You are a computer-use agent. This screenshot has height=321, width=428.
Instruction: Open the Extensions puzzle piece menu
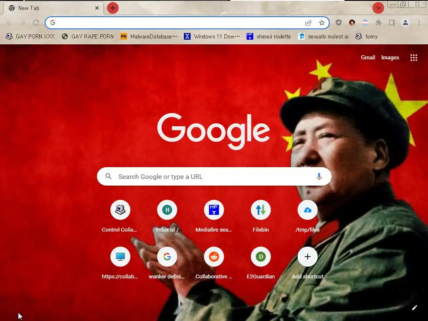(x=378, y=23)
